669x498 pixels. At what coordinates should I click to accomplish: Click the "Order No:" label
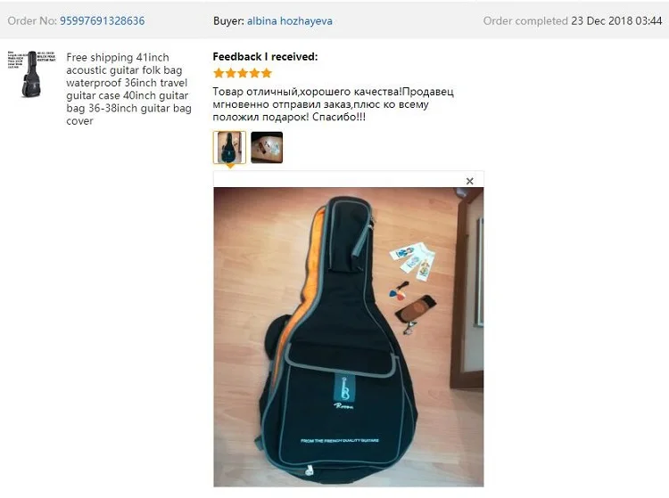tap(32, 20)
